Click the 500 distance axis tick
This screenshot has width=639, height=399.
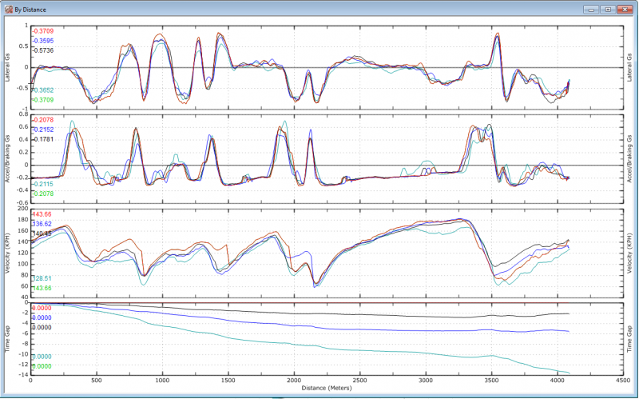[x=97, y=381]
